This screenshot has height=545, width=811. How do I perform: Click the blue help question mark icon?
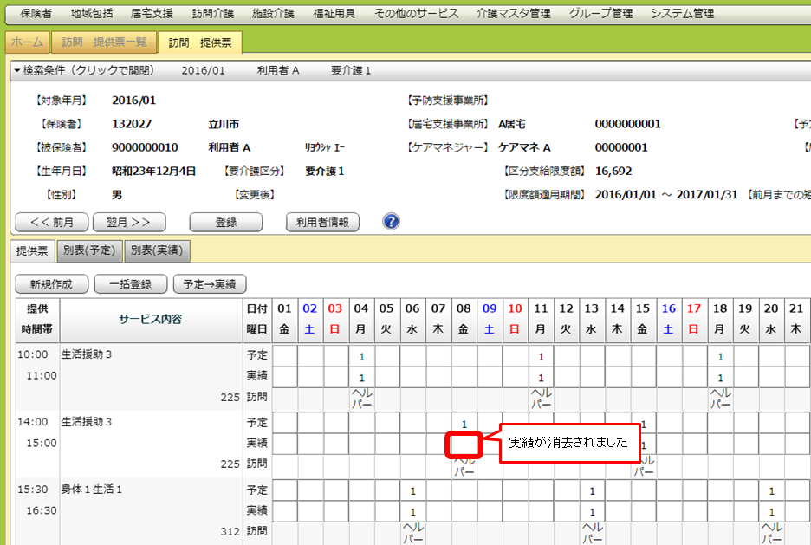point(391,222)
